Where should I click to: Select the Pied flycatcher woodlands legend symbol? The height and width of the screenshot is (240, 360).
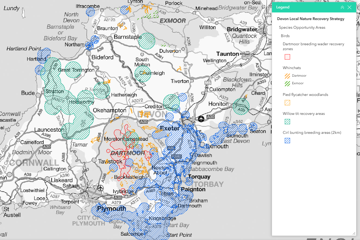[x=287, y=103]
